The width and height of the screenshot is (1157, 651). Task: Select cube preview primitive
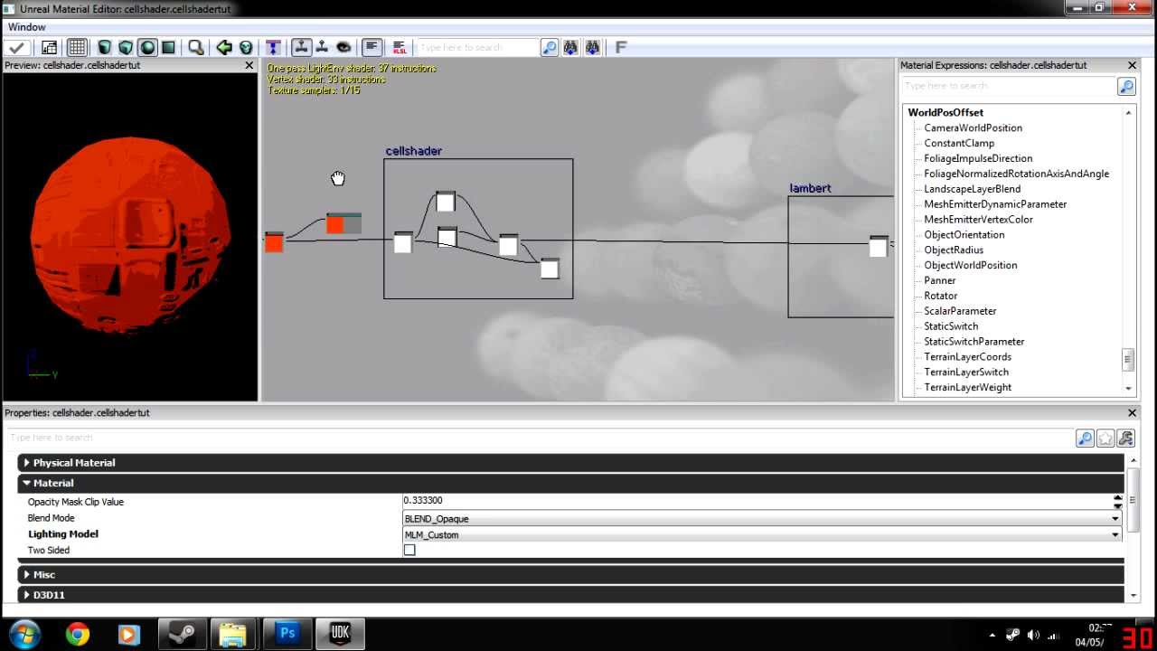tap(126, 47)
